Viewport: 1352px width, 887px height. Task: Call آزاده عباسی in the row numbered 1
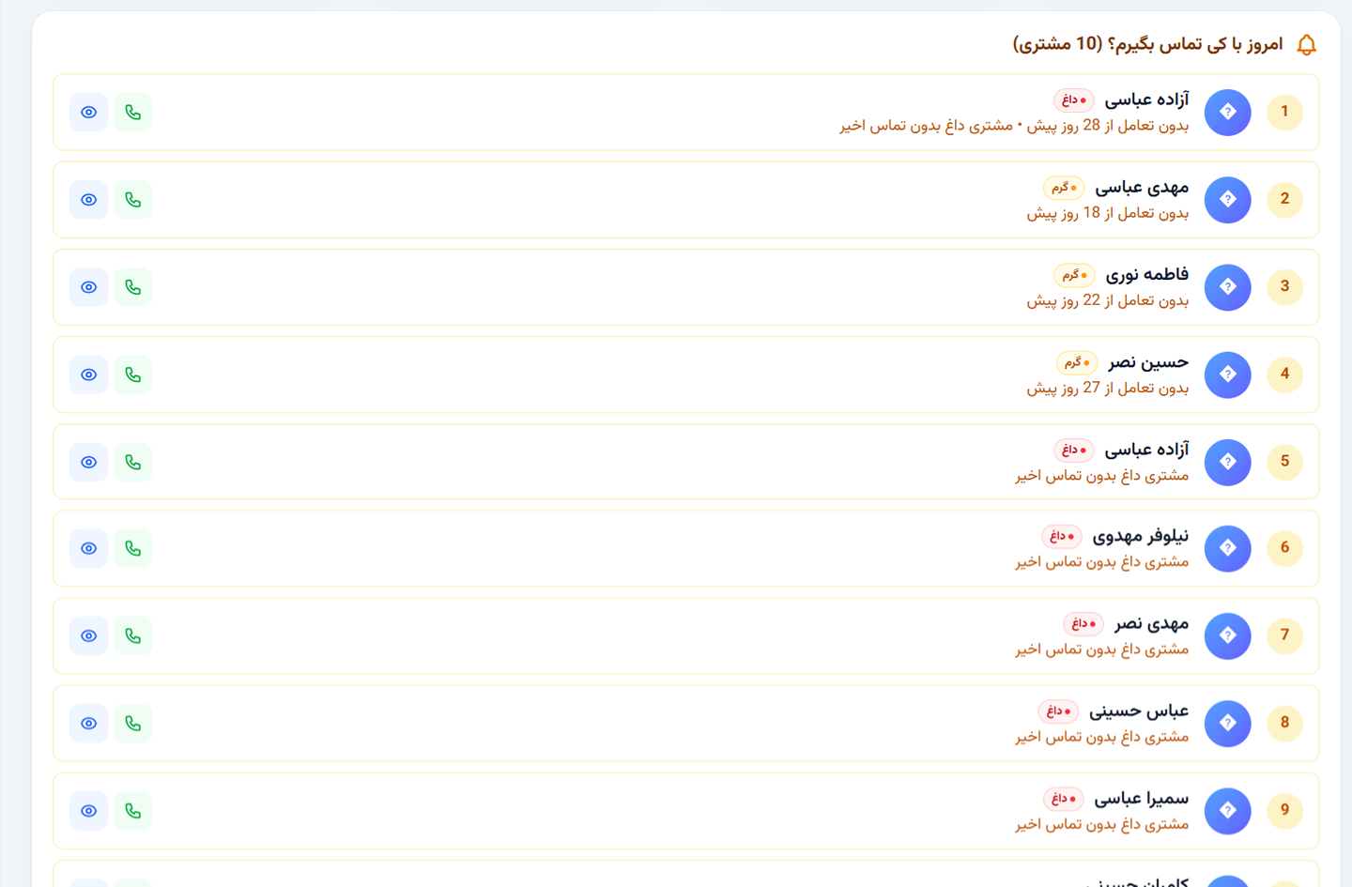[133, 113]
